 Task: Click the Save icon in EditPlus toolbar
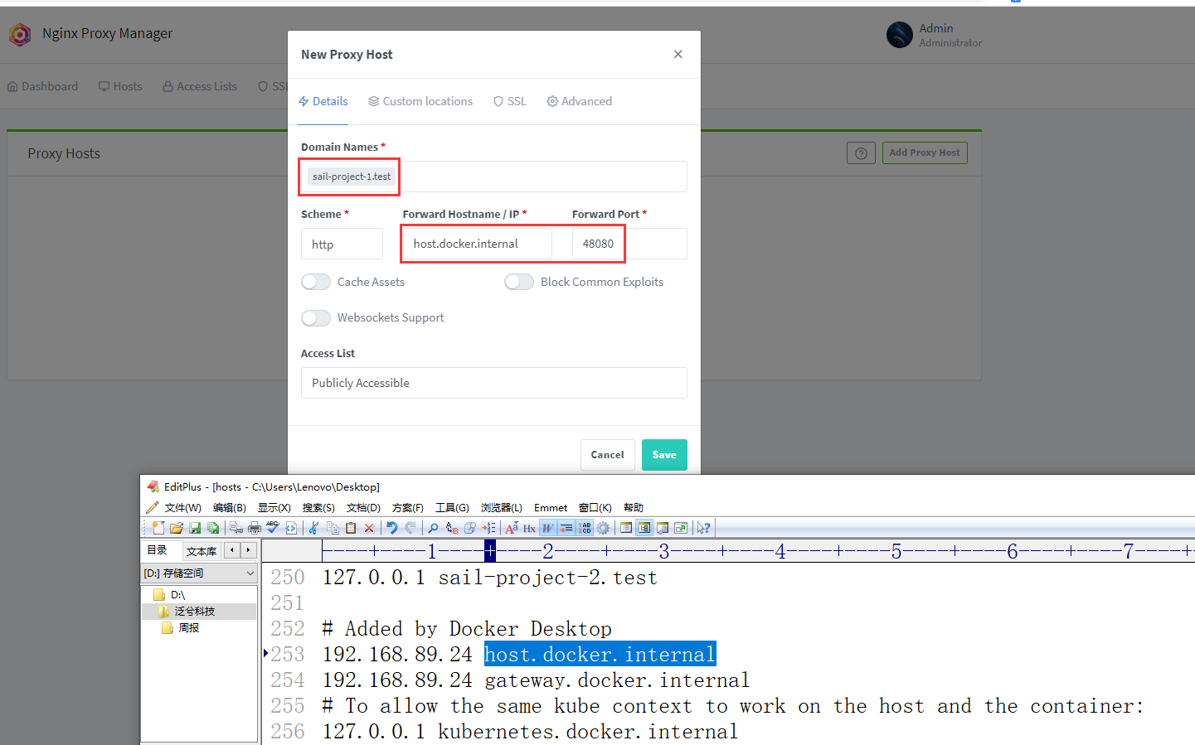pos(195,528)
